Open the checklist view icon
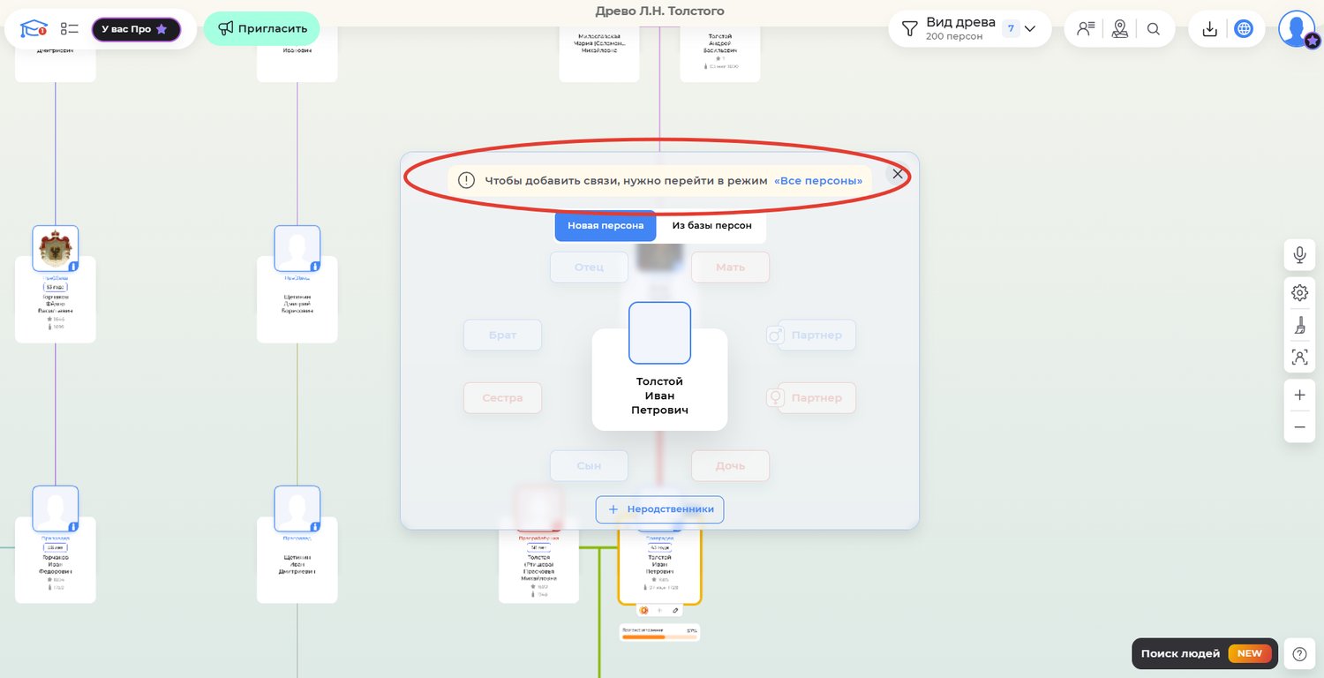Viewport: 1324px width, 678px height. pyautogui.click(x=70, y=28)
